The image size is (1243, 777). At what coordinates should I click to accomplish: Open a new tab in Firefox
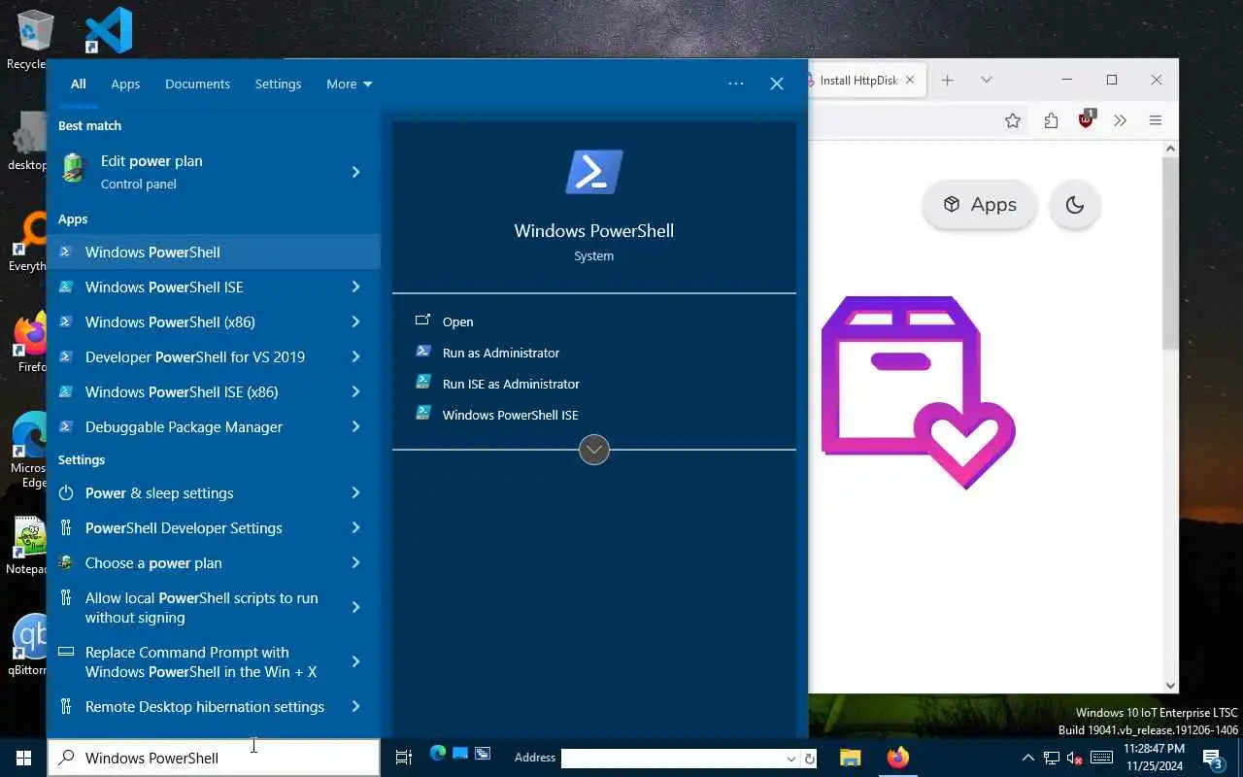click(x=948, y=81)
